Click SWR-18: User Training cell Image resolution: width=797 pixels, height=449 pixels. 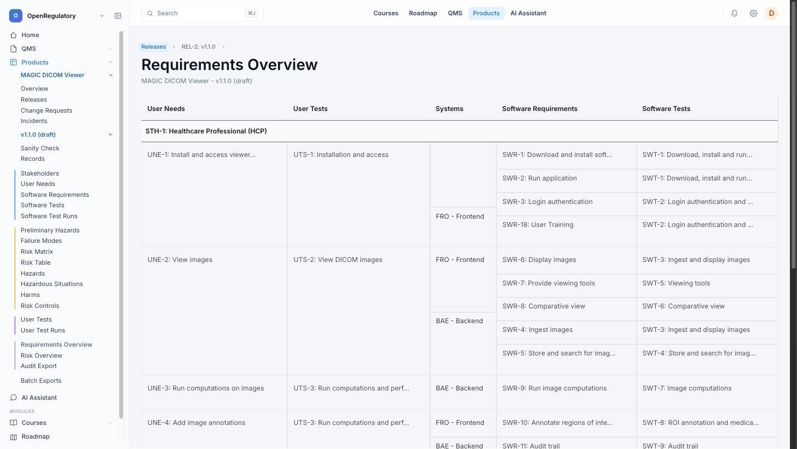click(x=566, y=231)
